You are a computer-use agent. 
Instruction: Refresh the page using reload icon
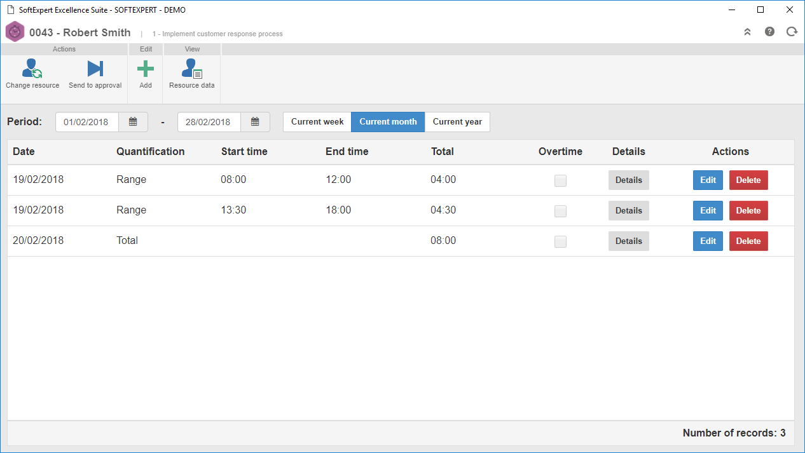pos(792,32)
